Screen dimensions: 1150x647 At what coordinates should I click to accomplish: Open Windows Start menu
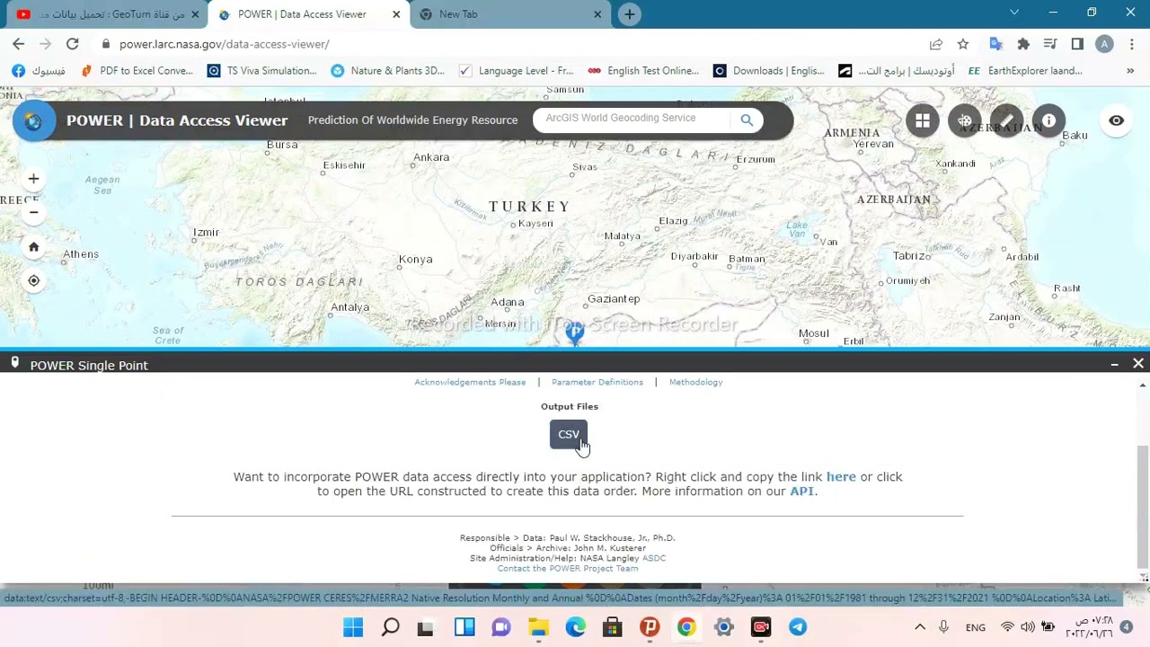tap(353, 627)
